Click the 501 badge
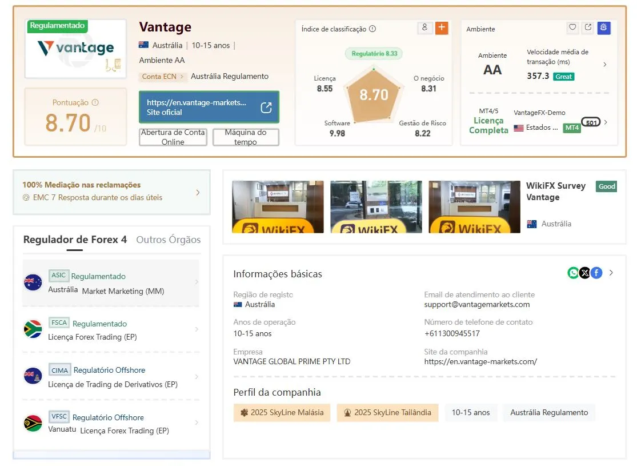Image resolution: width=637 pixels, height=466 pixels. (591, 122)
